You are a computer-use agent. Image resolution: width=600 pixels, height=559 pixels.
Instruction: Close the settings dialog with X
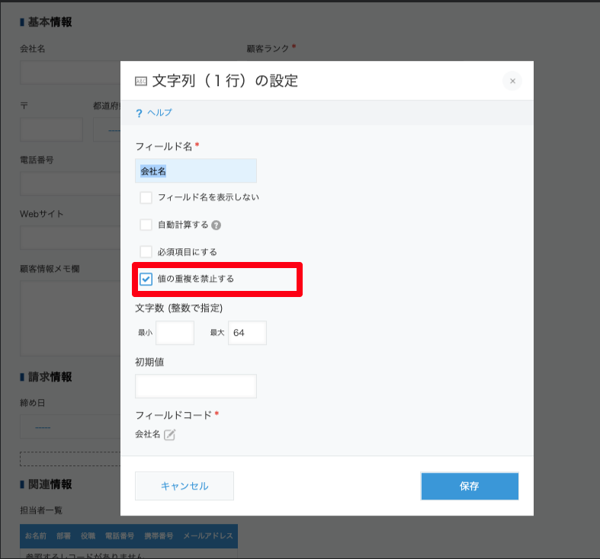pyautogui.click(x=512, y=81)
